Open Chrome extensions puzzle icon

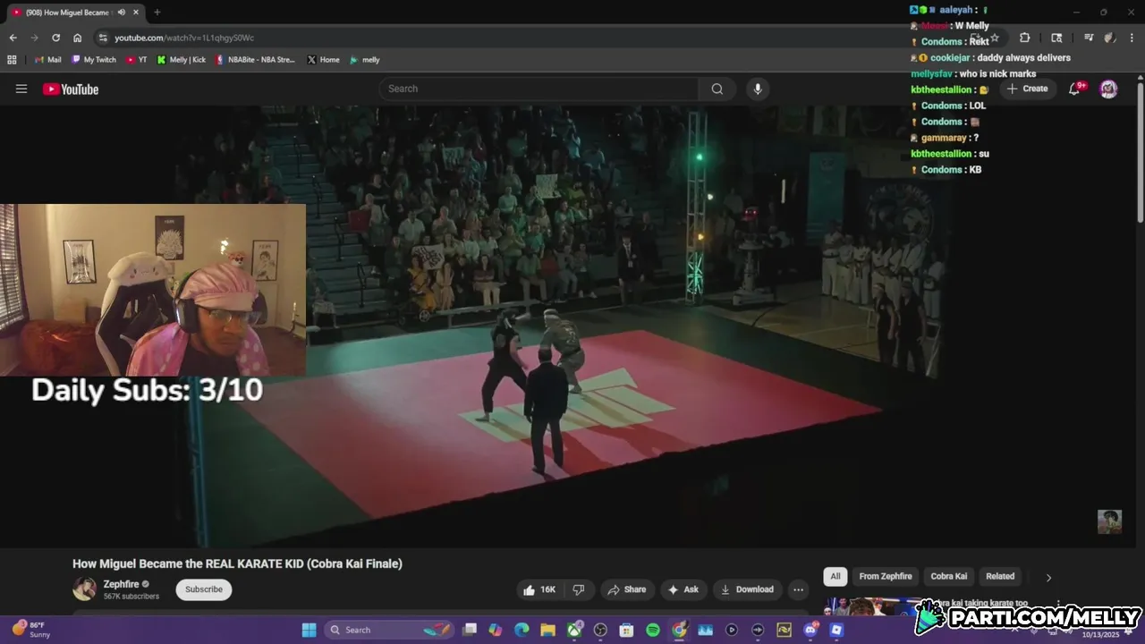pyautogui.click(x=1024, y=38)
